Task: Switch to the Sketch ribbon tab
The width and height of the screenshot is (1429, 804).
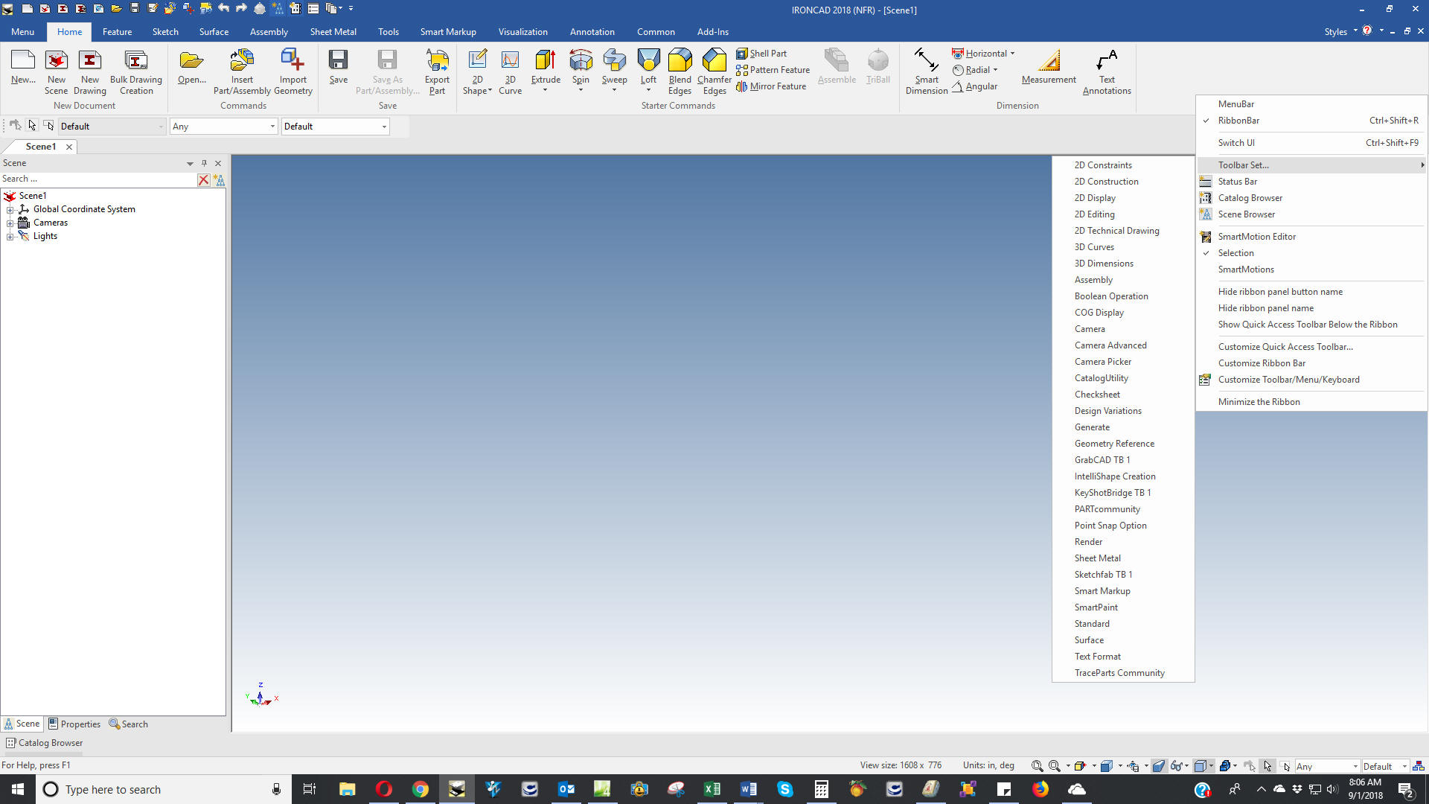Action: point(165,32)
